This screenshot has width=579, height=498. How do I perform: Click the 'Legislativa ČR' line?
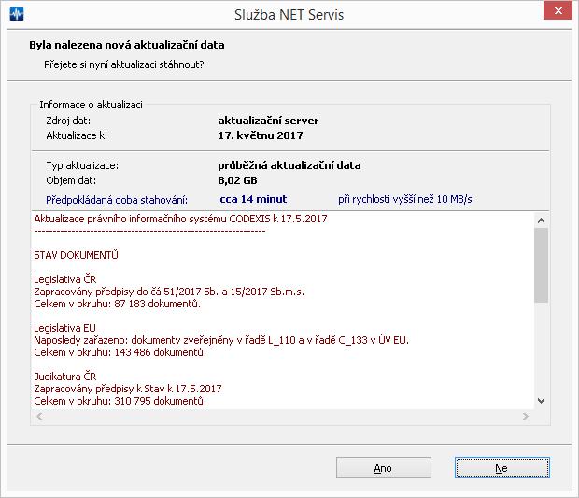(65, 279)
